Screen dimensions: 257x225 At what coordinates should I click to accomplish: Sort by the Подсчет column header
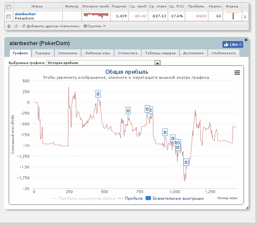(119, 6)
